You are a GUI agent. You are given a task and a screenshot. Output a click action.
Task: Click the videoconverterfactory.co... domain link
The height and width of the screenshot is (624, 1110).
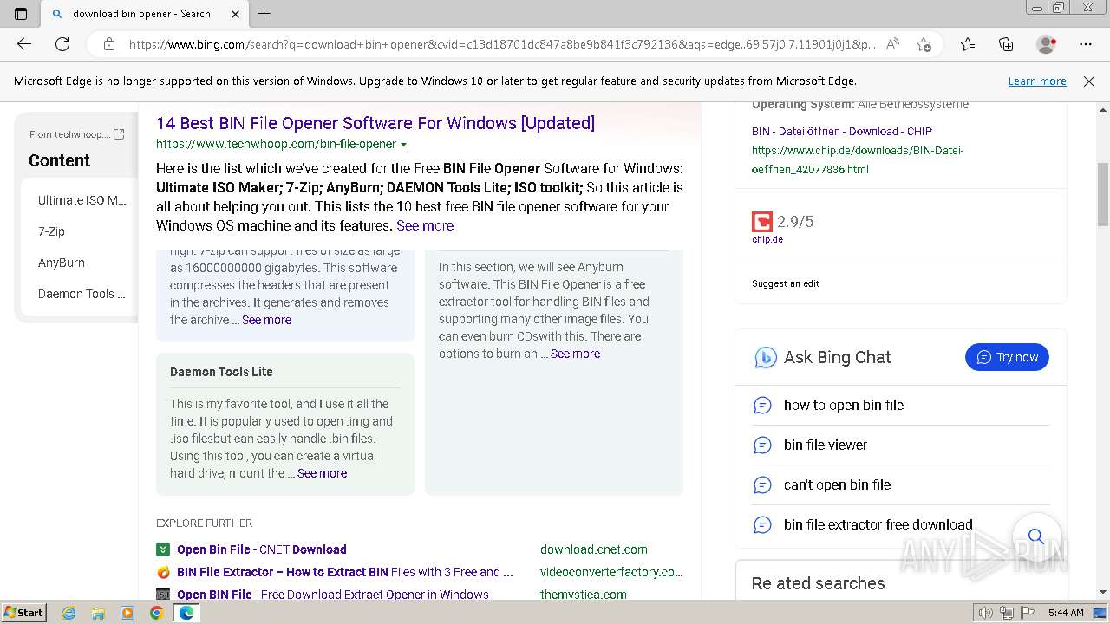611,572
